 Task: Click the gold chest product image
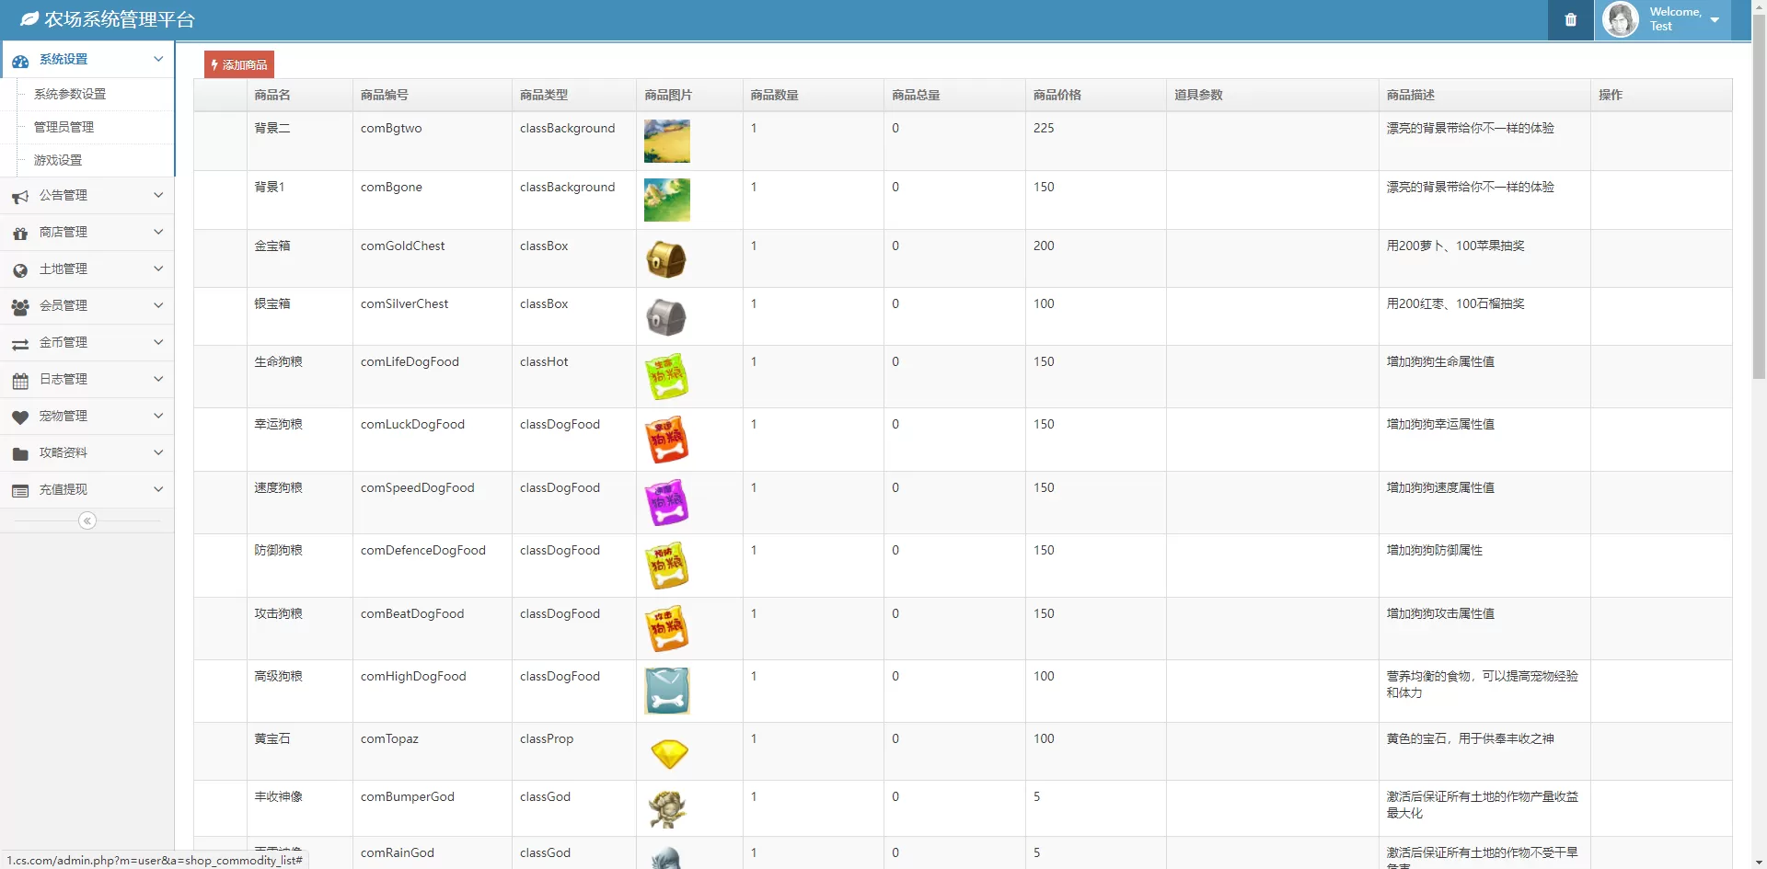(x=666, y=259)
